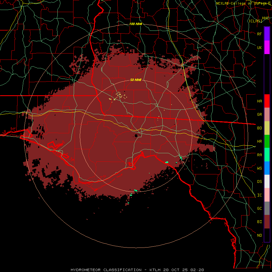
Task: Click the HHC product label
Action: 266,18
